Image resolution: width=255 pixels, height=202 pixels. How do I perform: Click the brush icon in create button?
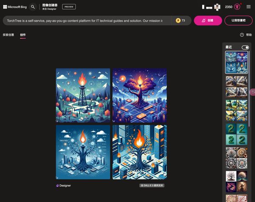tap(204, 20)
